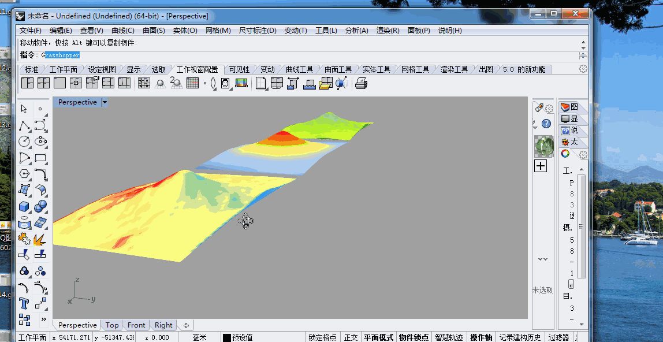Open the 工作平面 coordinate status pane
The height and width of the screenshot is (342, 663).
pyautogui.click(x=32, y=337)
